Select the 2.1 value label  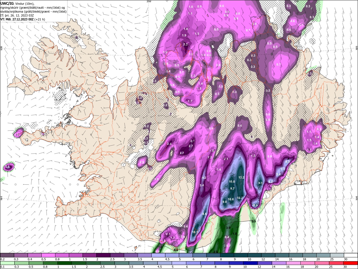[226, 159]
